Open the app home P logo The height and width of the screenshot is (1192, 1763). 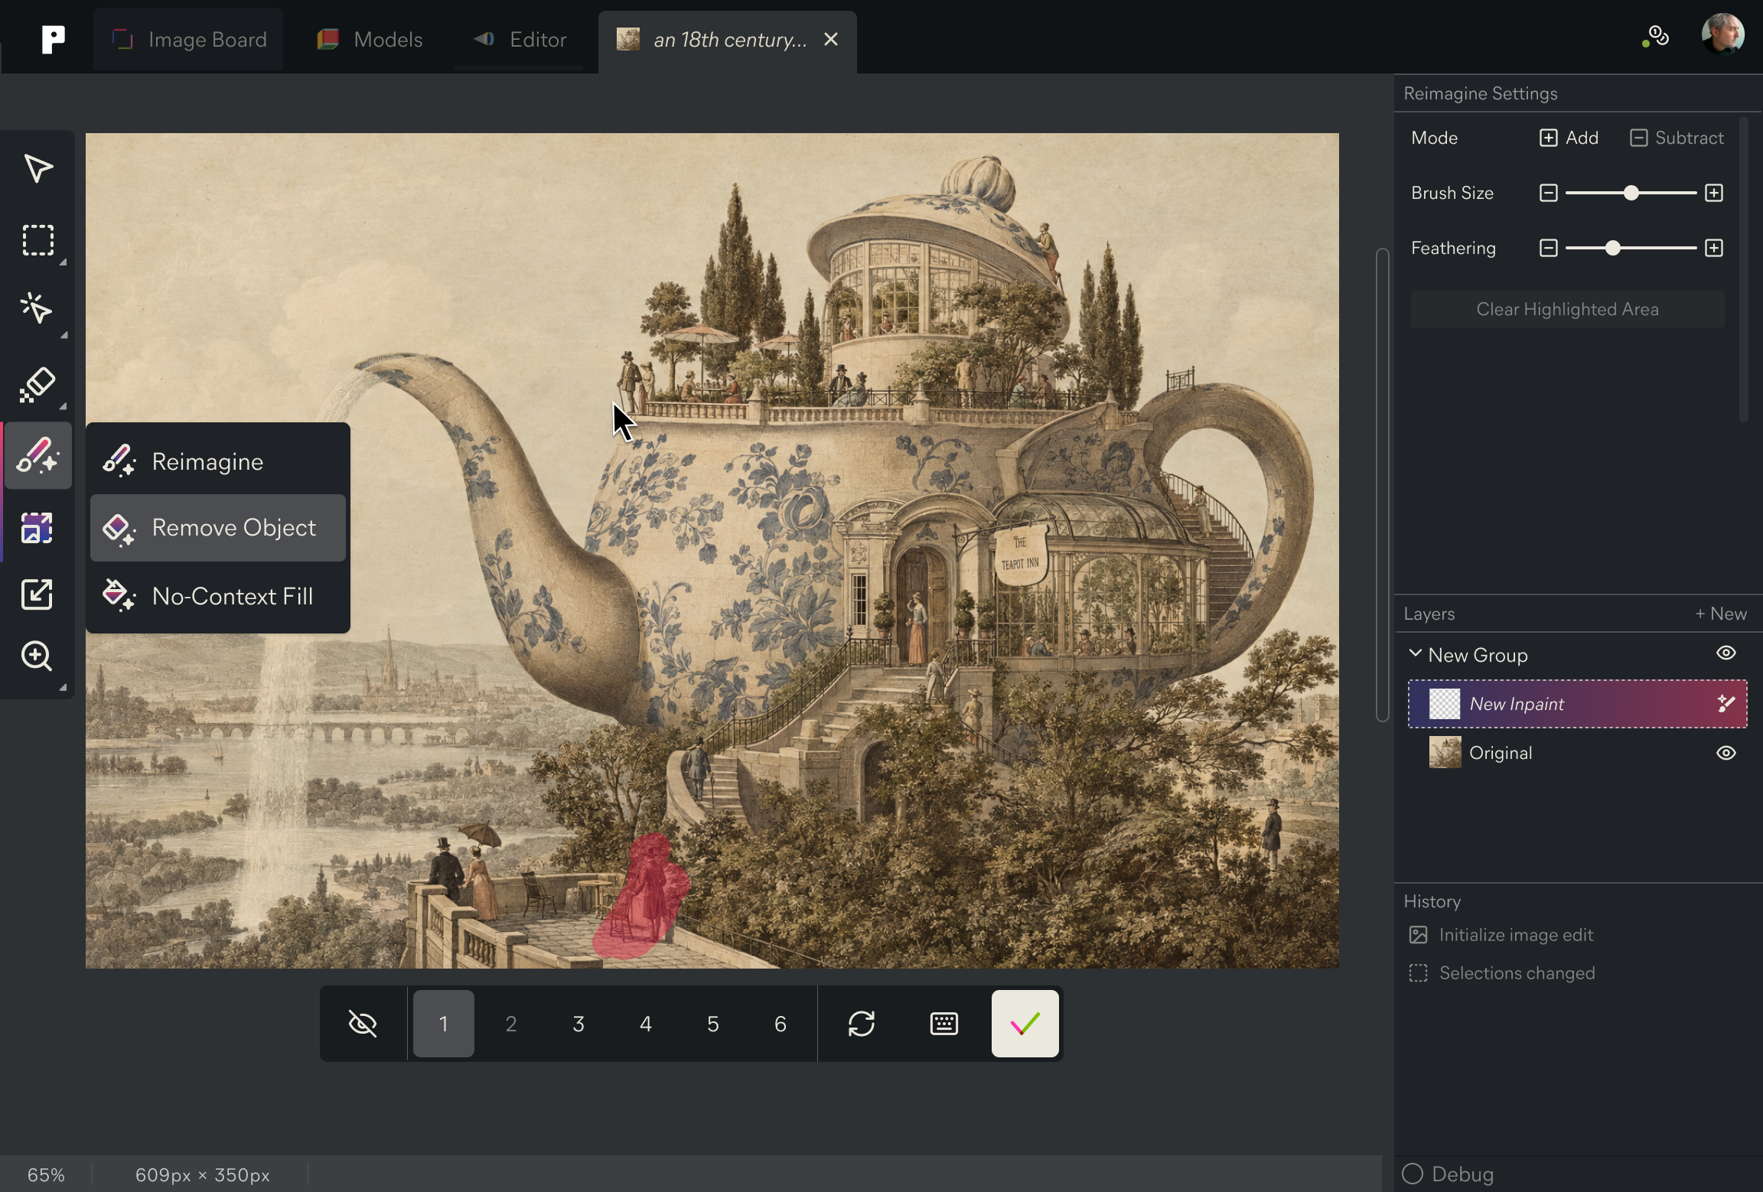click(53, 39)
